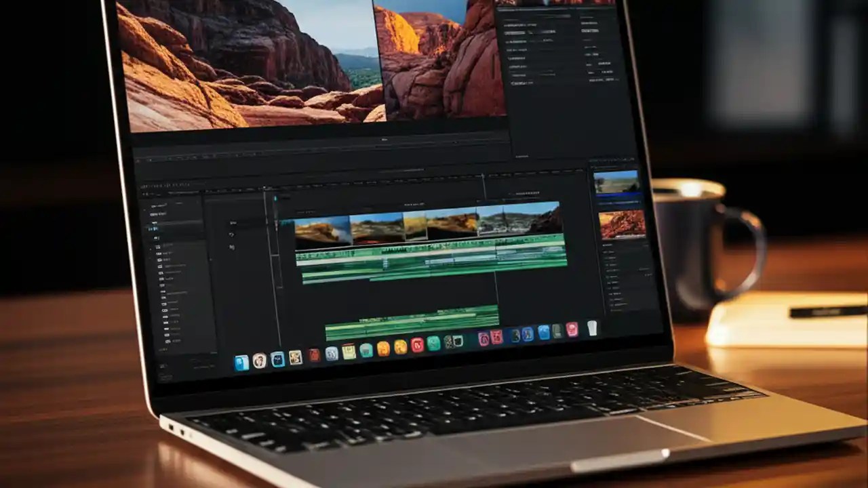The width and height of the screenshot is (868, 488).
Task: Click the Razor tool in the timeline toolbar
Action: [x=231, y=234]
